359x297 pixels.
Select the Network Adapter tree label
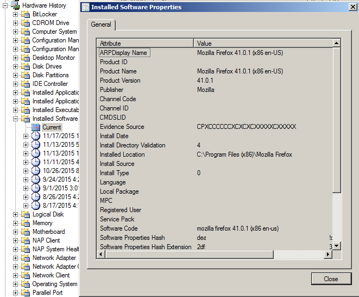tap(54, 258)
